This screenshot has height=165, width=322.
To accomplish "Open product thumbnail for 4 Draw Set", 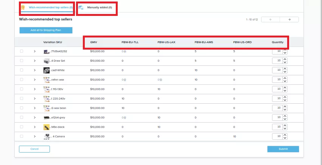I will click(47, 61).
